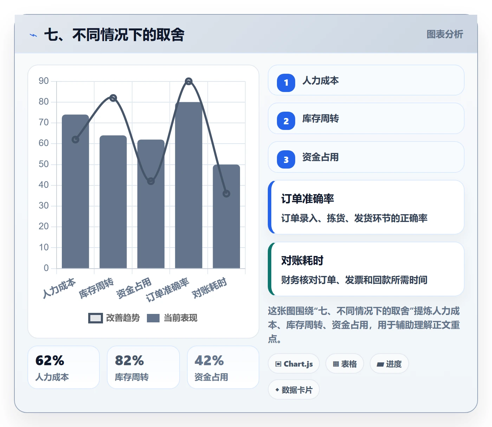Screen dimensions: 492x427
Task: Click the 82% 库存周转 stat card
Action: click(143, 367)
